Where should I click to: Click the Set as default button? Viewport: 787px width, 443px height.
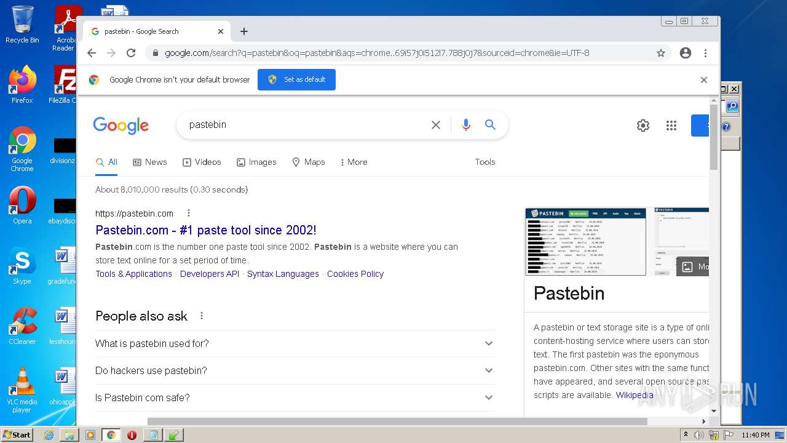[296, 79]
